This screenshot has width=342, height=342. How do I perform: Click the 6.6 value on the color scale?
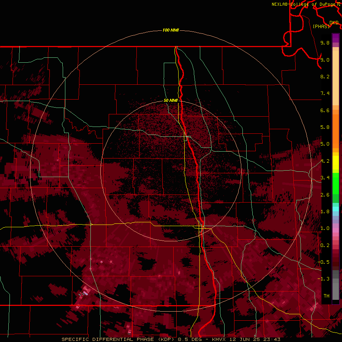pos(325,110)
